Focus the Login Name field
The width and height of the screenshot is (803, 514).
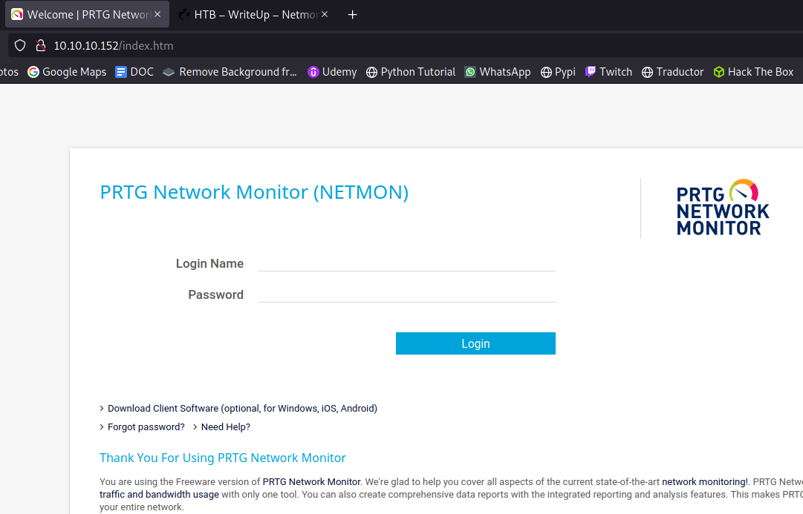coord(406,263)
